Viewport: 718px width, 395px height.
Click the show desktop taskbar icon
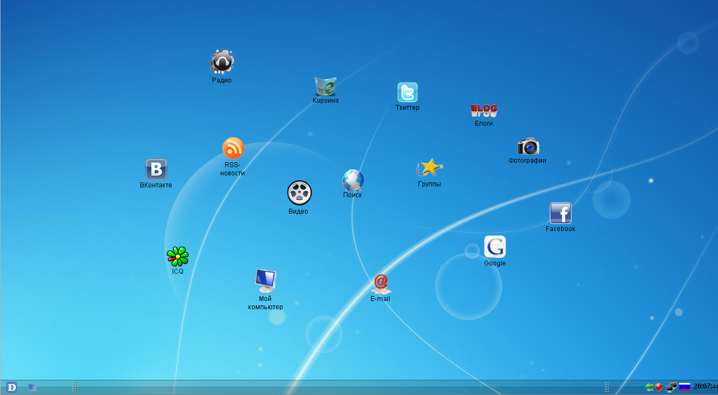click(x=32, y=387)
